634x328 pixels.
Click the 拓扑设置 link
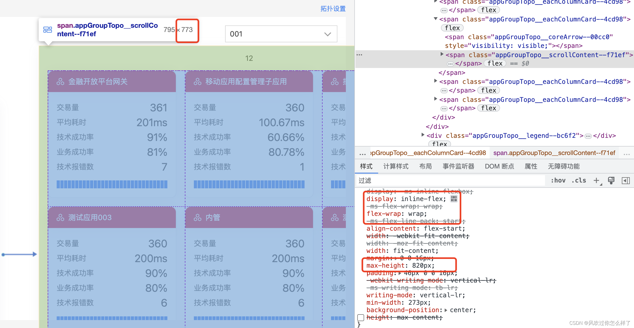pyautogui.click(x=333, y=9)
